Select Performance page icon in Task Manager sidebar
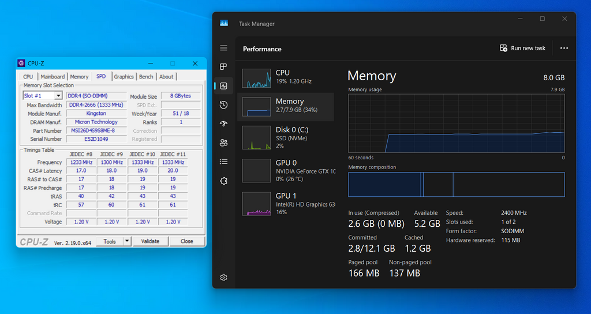This screenshot has width=591, height=314. tap(223, 86)
